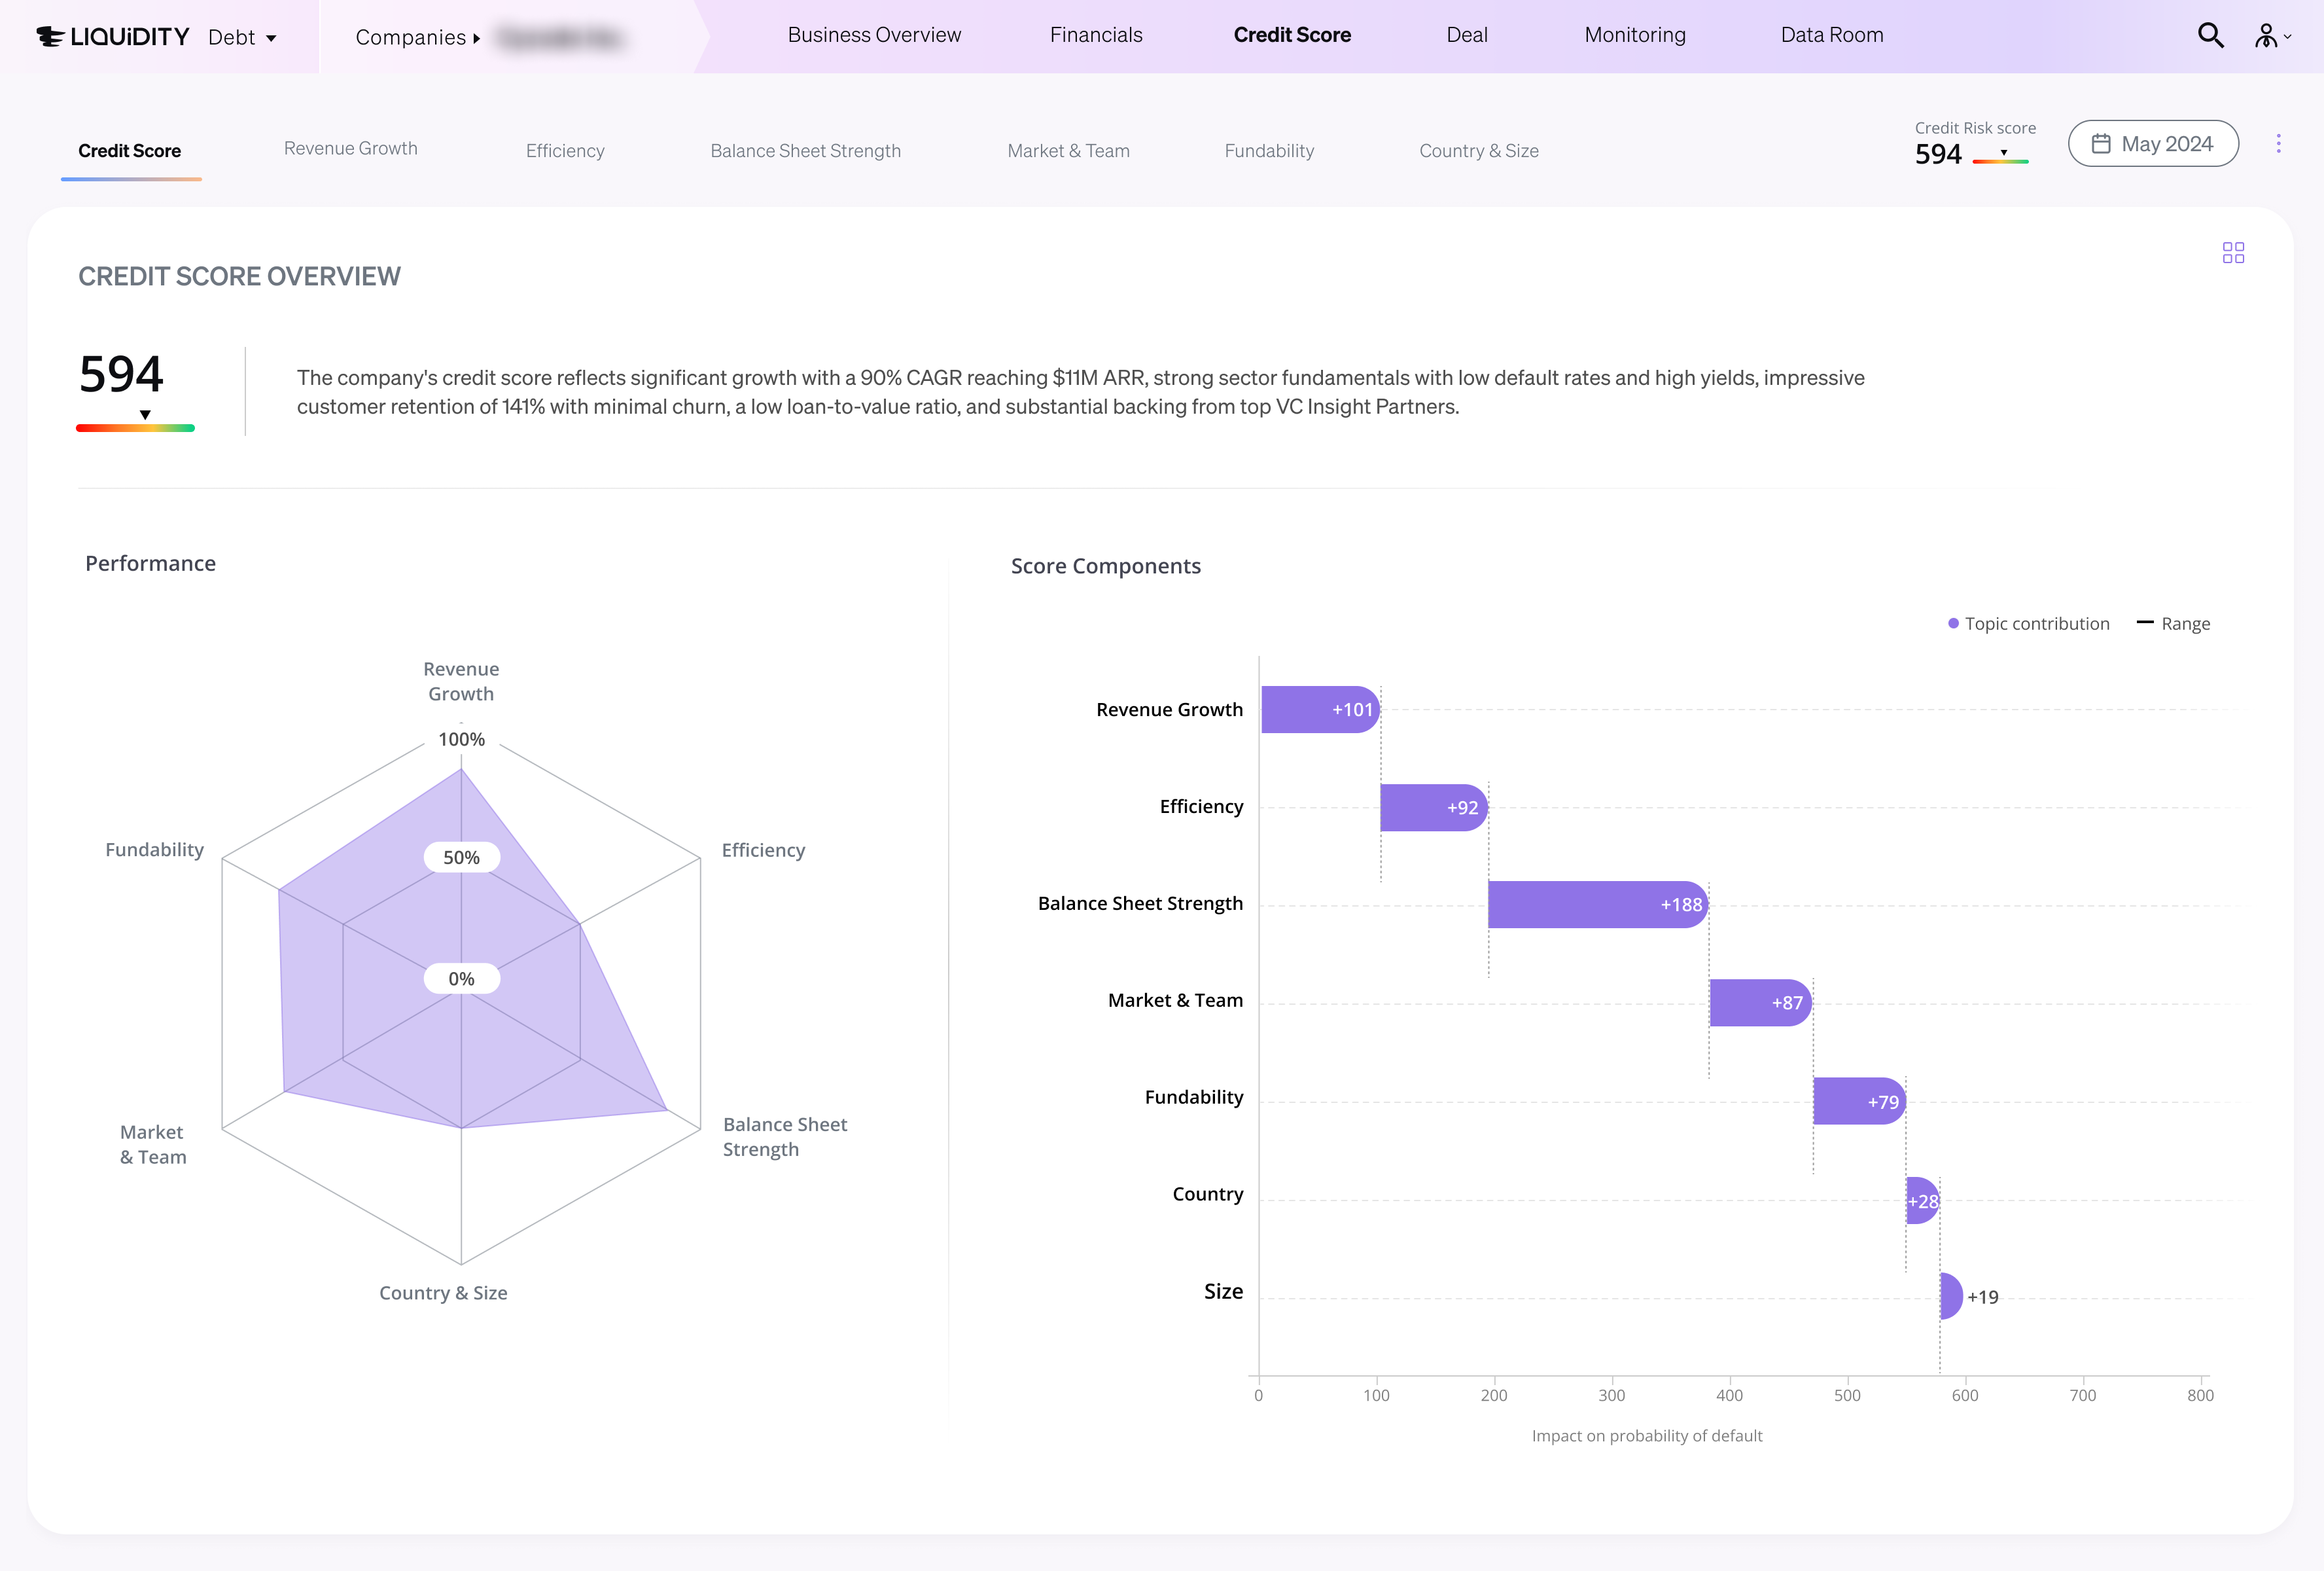Viewport: 2324px width, 1571px height.
Task: Click the calendar icon in date picker
Action: tap(2101, 144)
